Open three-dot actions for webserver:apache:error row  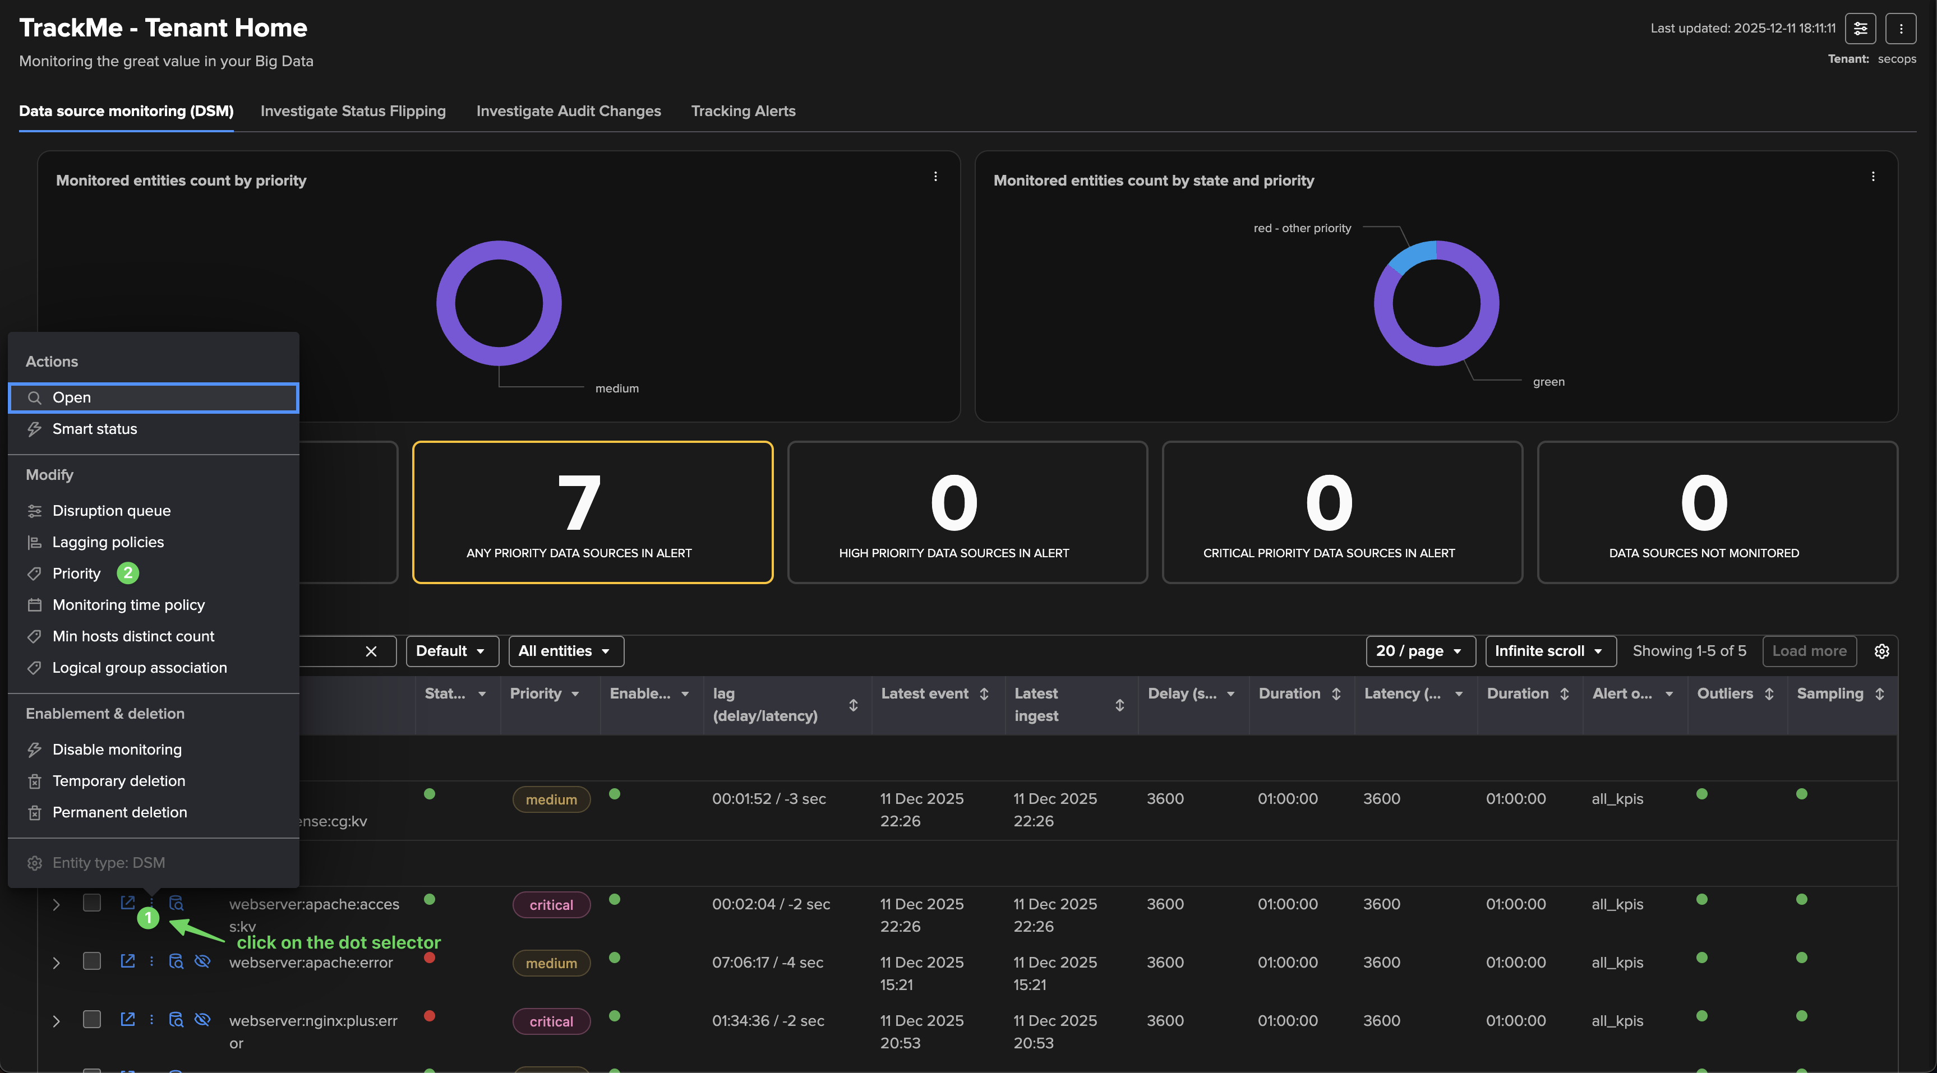[152, 960]
